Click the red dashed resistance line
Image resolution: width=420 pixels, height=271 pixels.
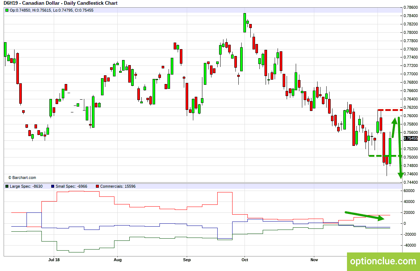(x=390, y=110)
